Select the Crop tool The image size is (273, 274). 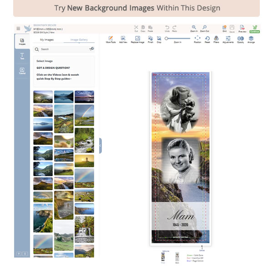tap(159, 40)
